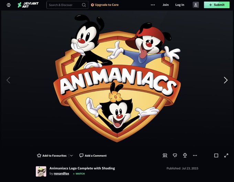Viewport: 234px width, 182px height.
Task: Open renardfox avatar thumbnail
Action: [x=41, y=171]
